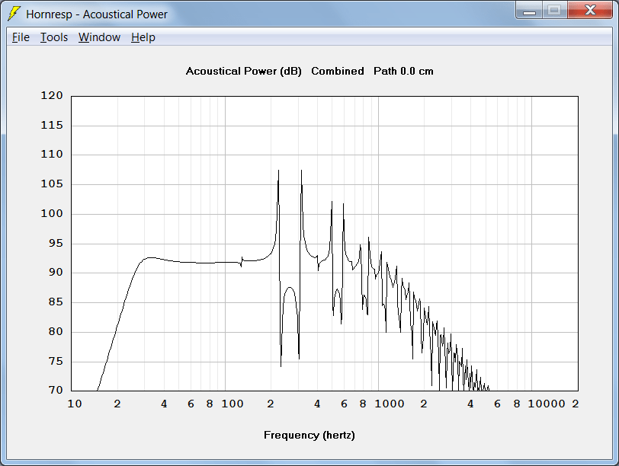Click the 90 dB y-axis value
The width and height of the screenshot is (619, 466).
pos(56,272)
